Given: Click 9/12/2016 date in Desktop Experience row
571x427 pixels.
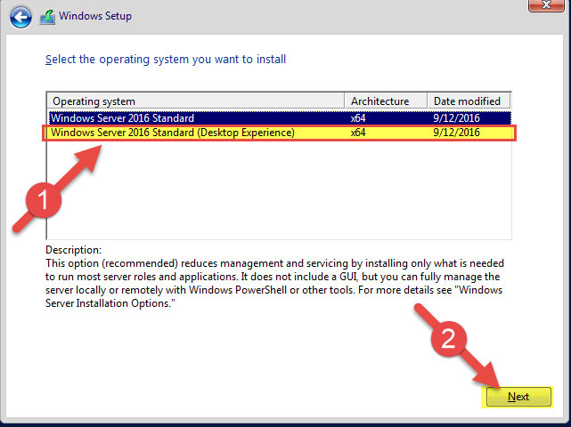Looking at the screenshot, I should point(456,133).
